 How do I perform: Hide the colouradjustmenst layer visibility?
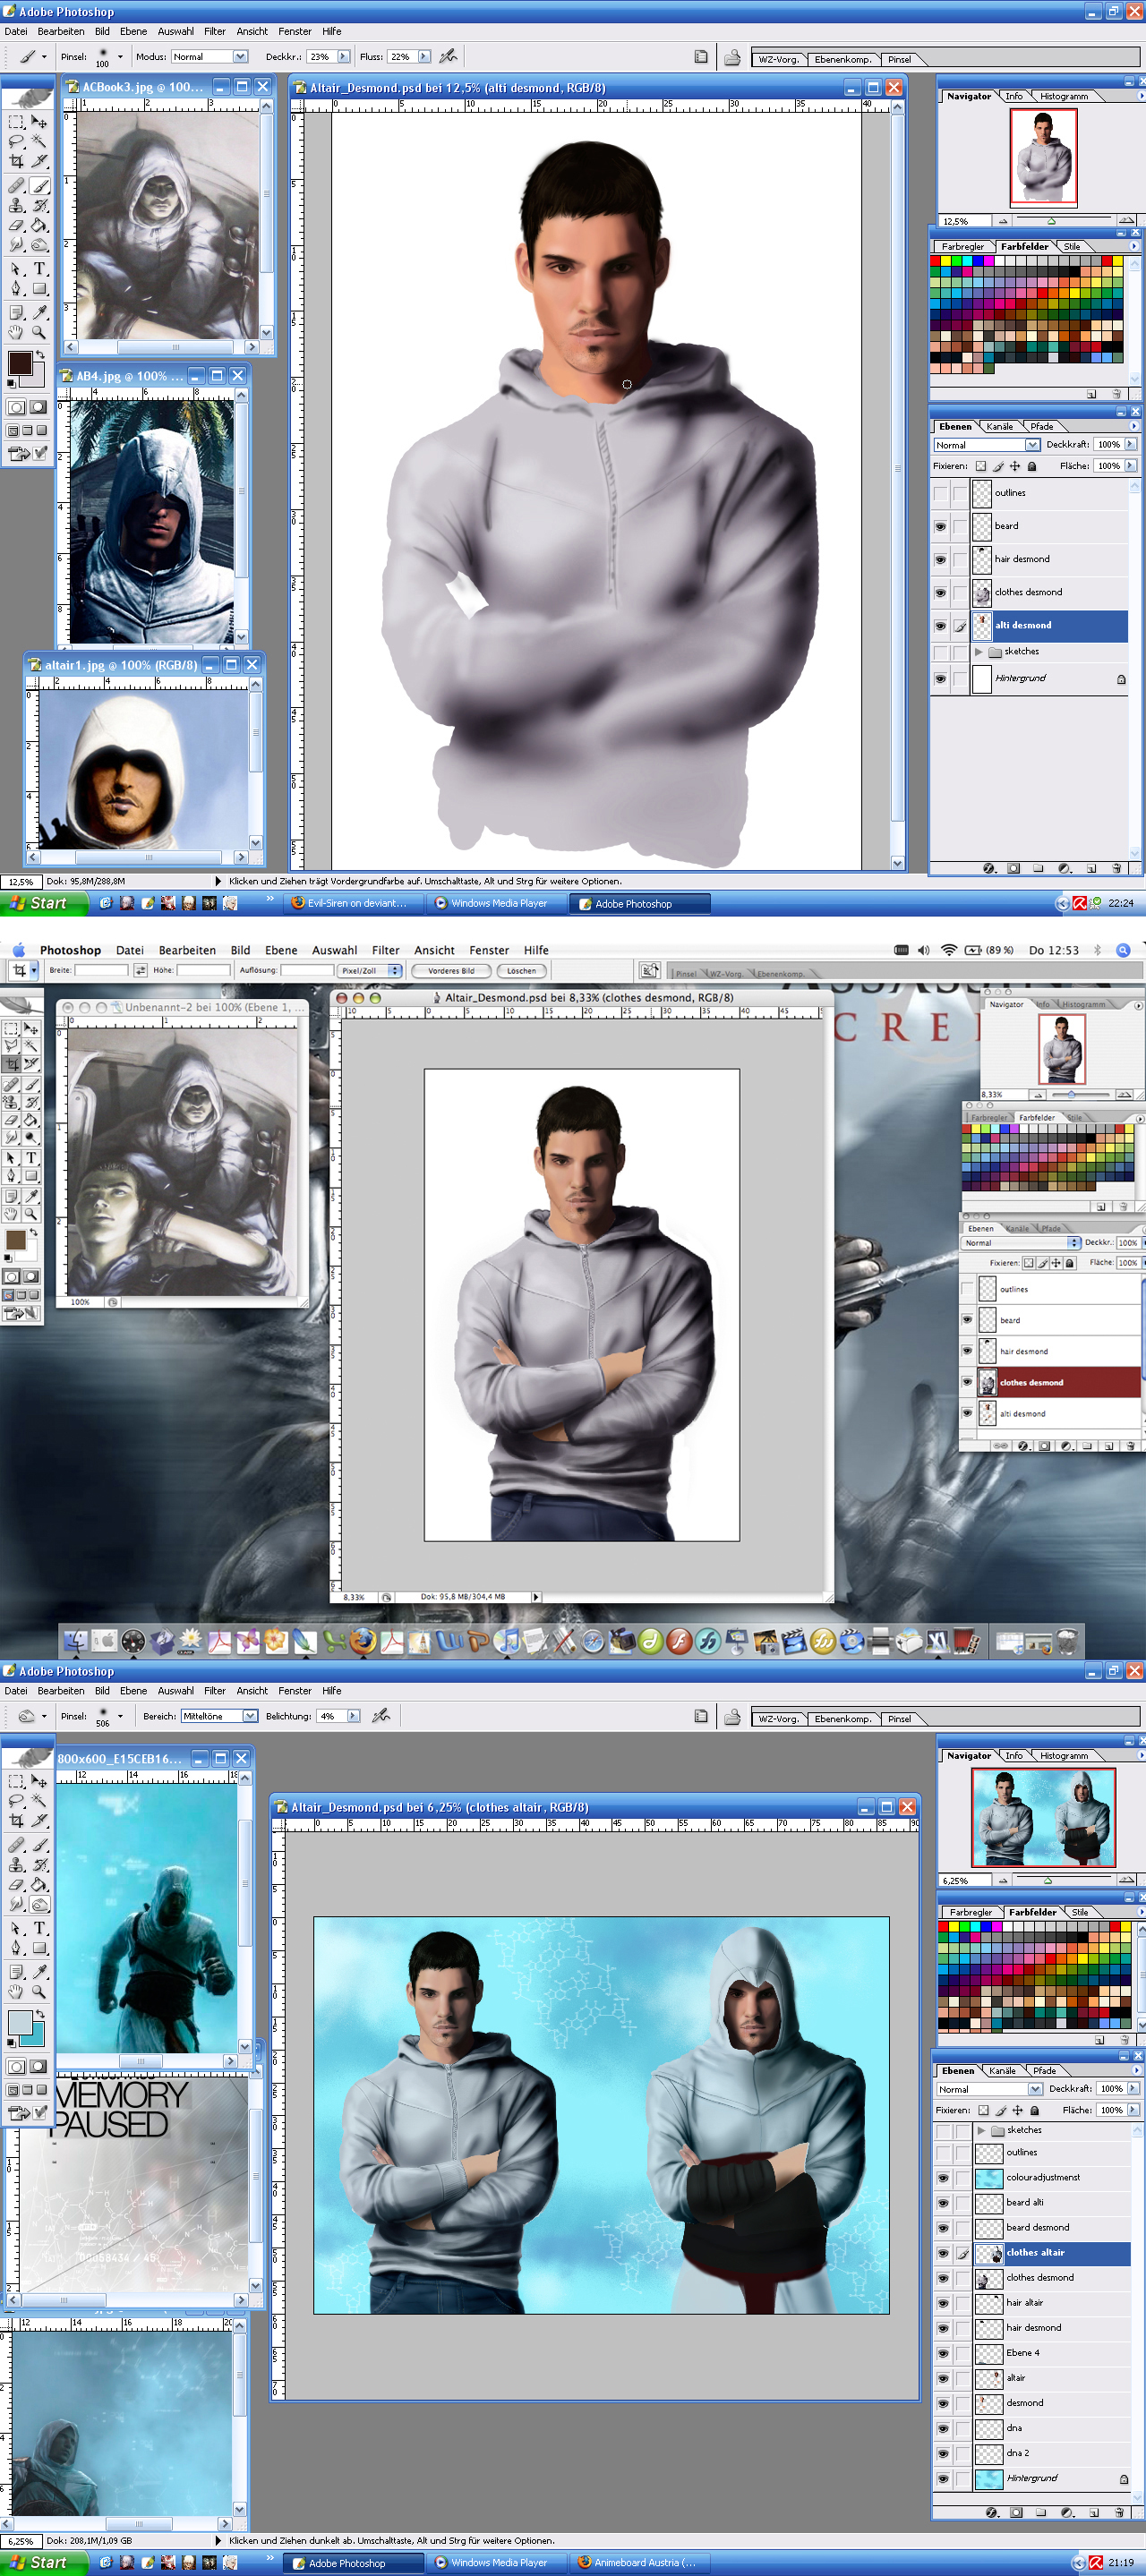coord(943,2177)
